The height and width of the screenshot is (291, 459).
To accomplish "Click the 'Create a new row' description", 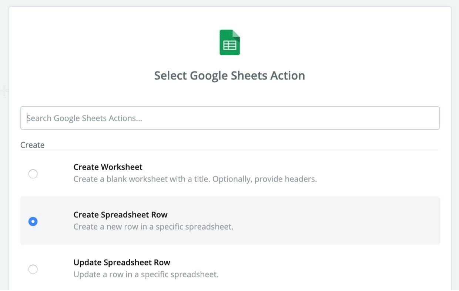I will [x=153, y=227].
